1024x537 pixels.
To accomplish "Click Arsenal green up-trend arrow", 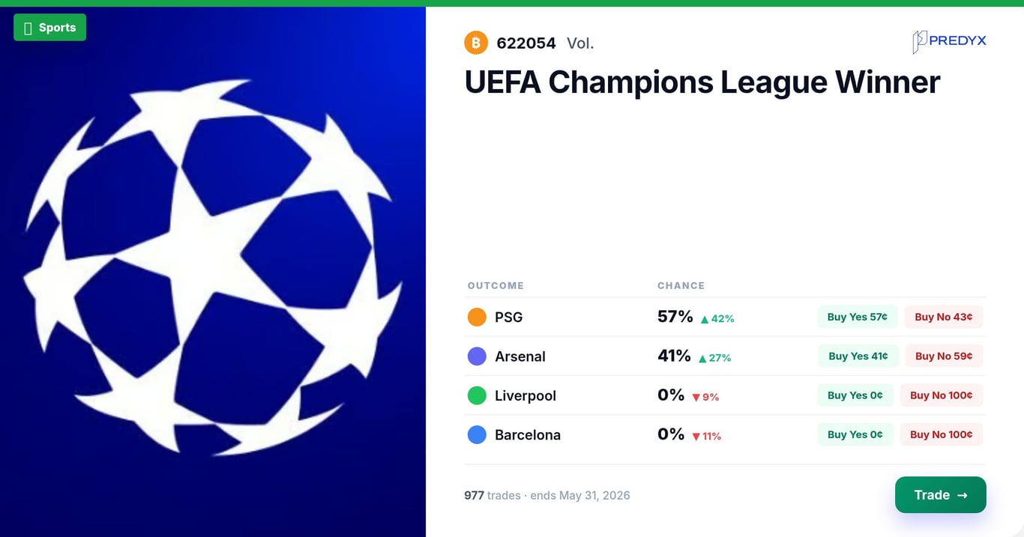I will coord(702,359).
